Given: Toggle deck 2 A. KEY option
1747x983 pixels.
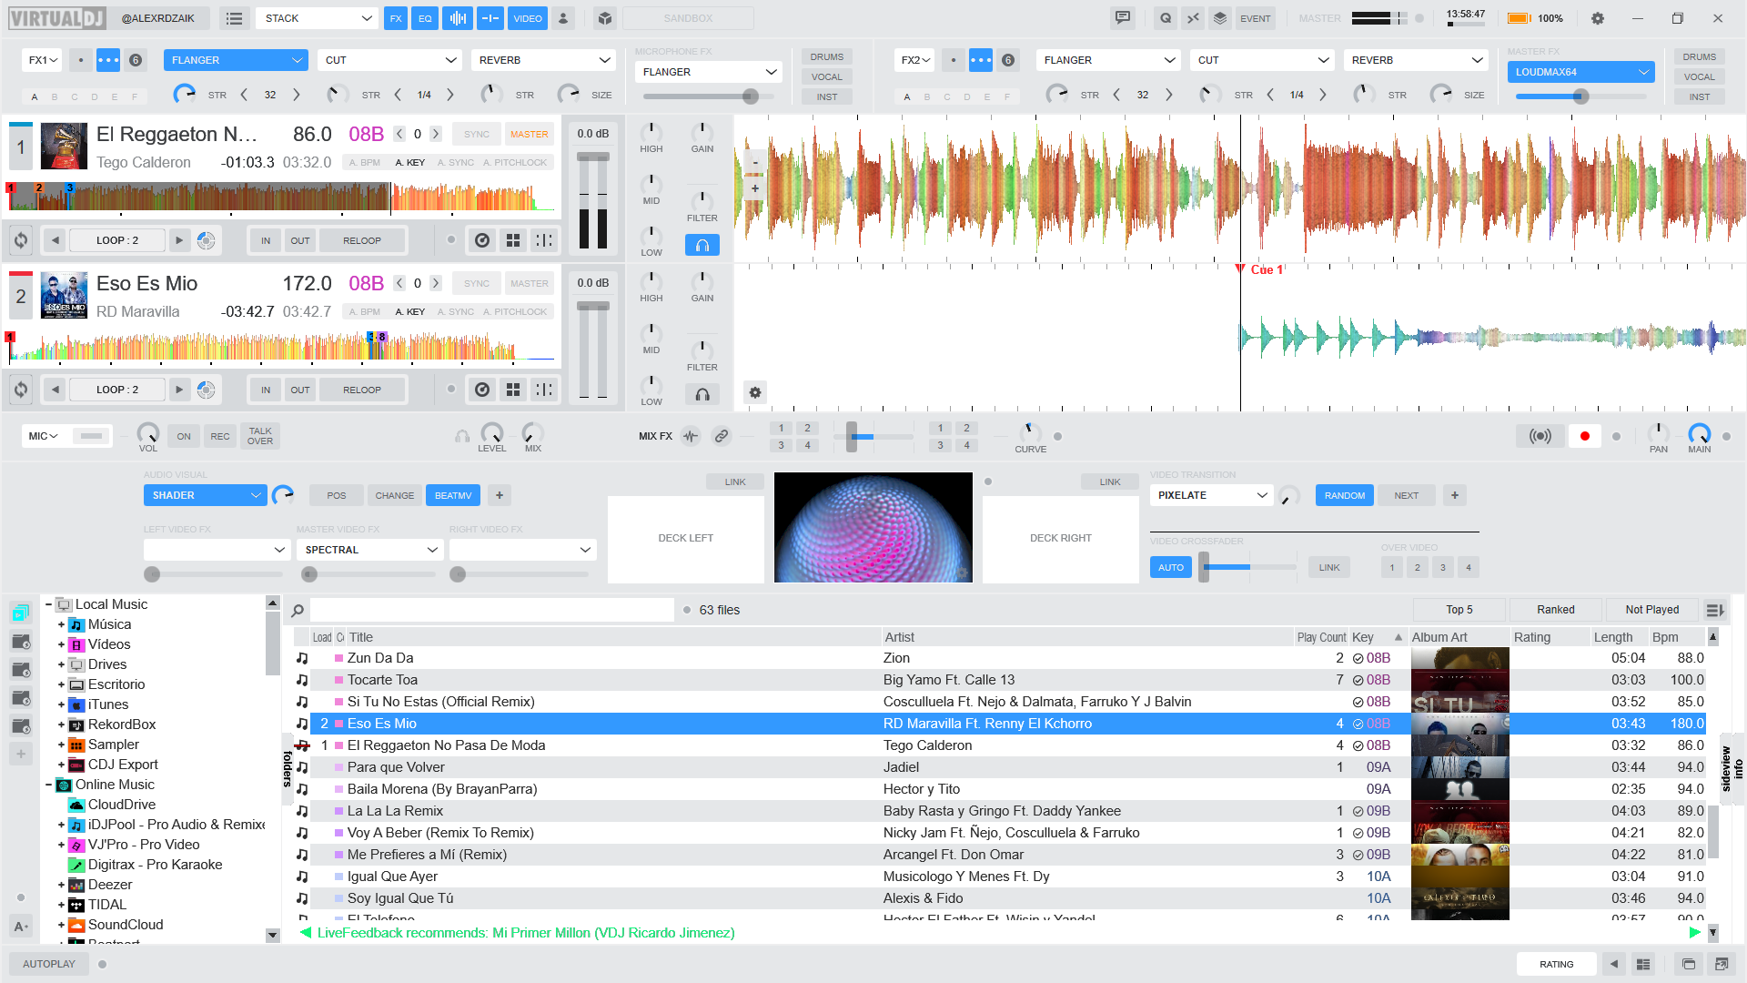Looking at the screenshot, I should tap(410, 311).
